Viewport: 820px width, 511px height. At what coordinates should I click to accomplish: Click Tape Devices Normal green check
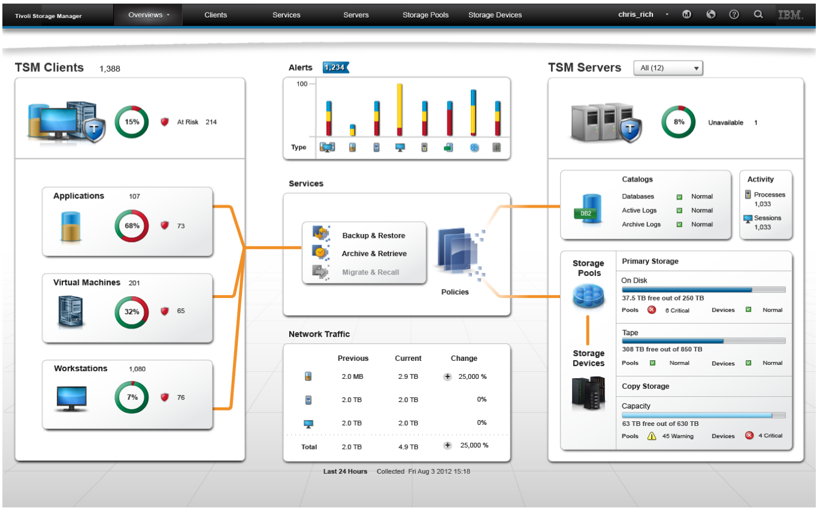(749, 363)
